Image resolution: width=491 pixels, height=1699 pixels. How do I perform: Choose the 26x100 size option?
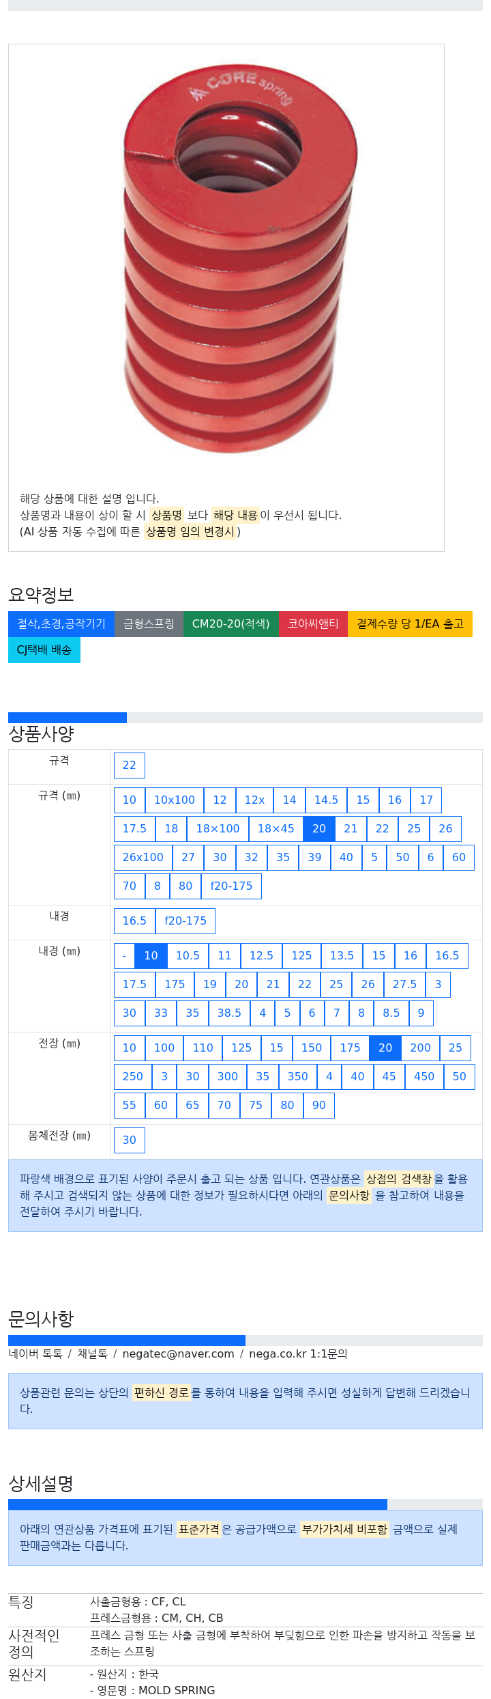143,858
